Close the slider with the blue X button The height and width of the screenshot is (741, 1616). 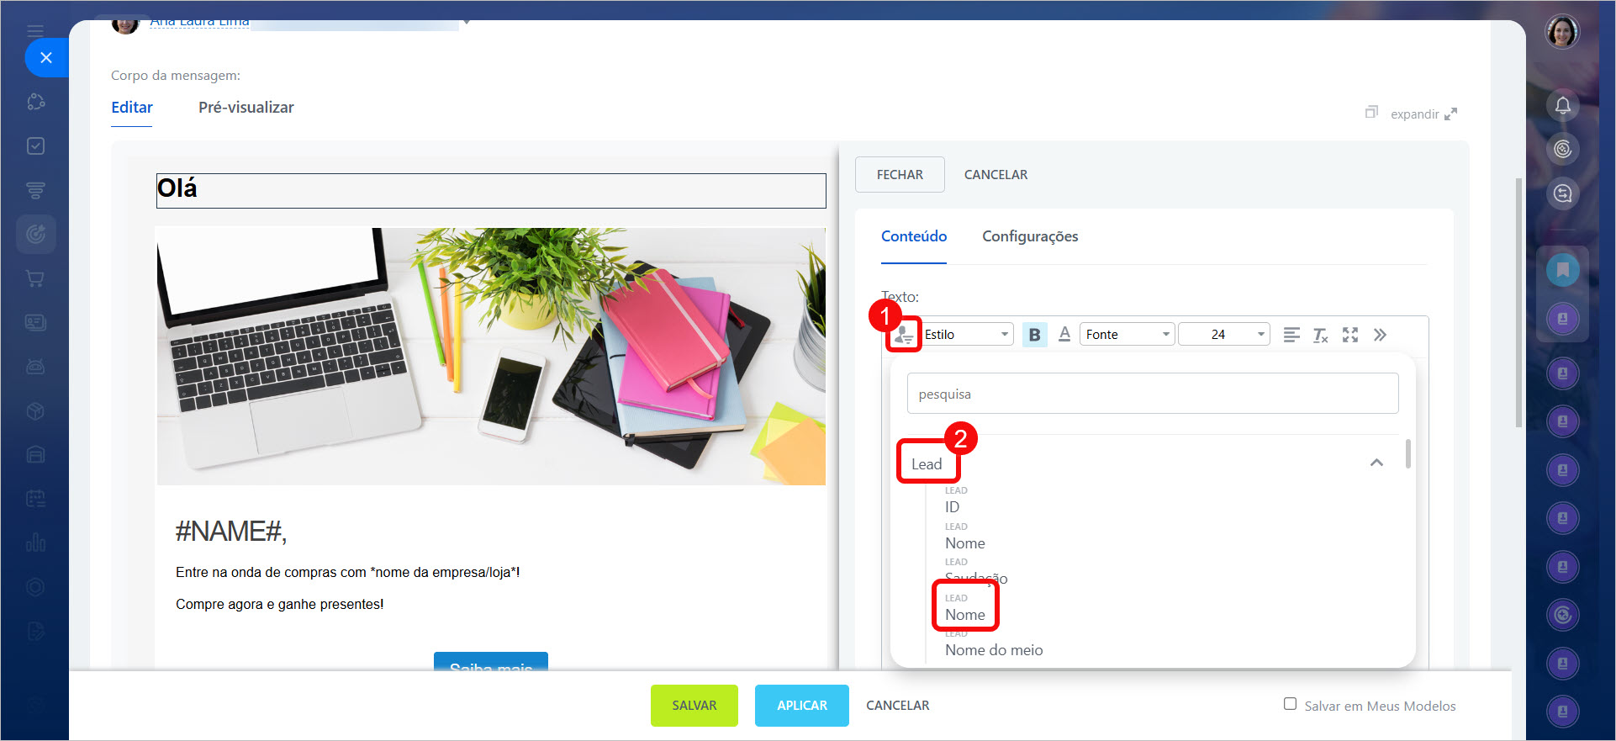[x=46, y=57]
